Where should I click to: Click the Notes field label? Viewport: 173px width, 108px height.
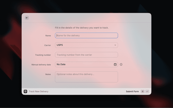click(x=48, y=74)
